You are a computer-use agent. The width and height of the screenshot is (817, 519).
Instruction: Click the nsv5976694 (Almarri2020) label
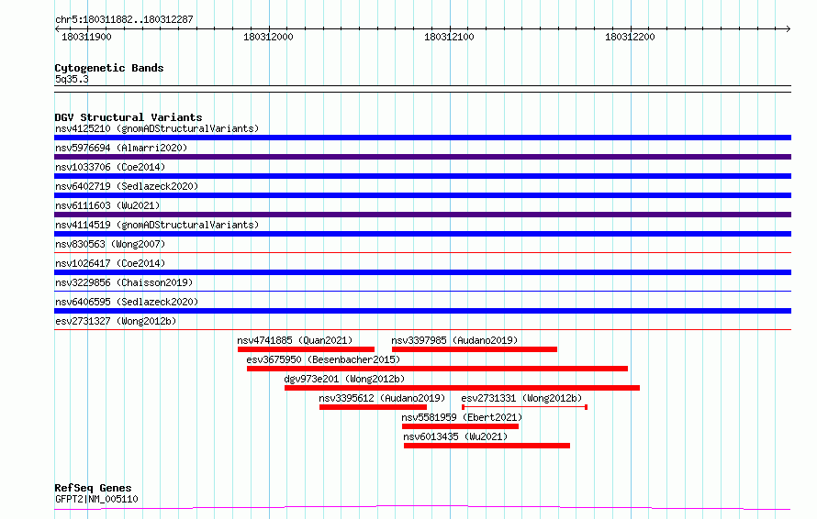click(x=121, y=148)
